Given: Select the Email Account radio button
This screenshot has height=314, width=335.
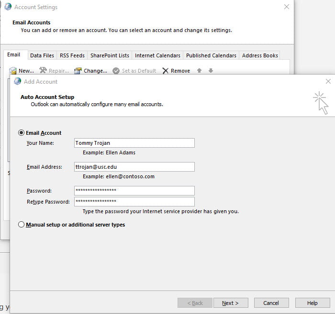Looking at the screenshot, I should (21, 133).
